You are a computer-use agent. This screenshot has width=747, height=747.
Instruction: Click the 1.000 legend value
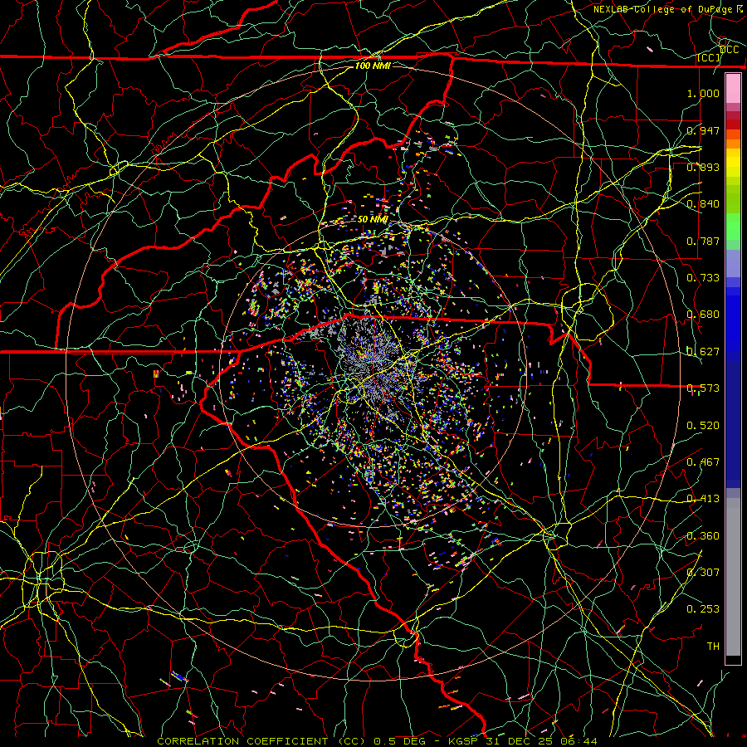(703, 93)
